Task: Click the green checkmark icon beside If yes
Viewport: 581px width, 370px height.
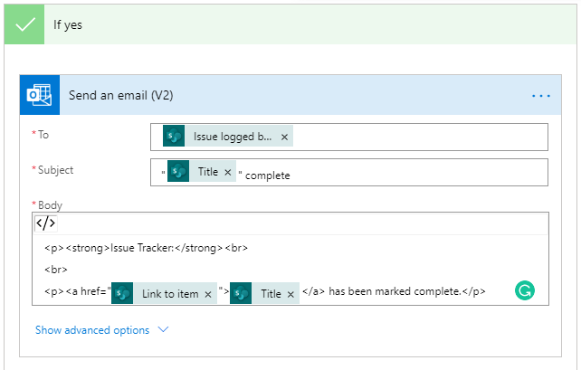Action: (x=25, y=24)
